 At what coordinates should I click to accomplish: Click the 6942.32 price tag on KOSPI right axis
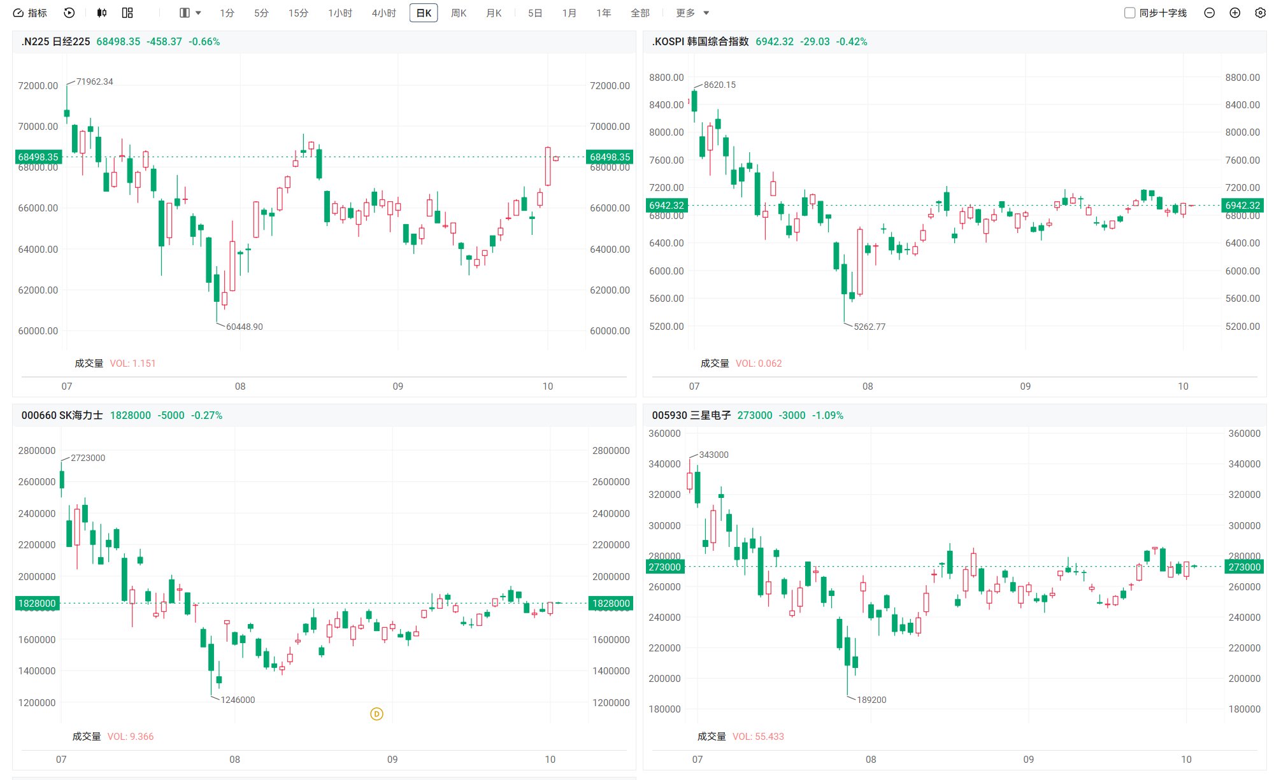1243,205
